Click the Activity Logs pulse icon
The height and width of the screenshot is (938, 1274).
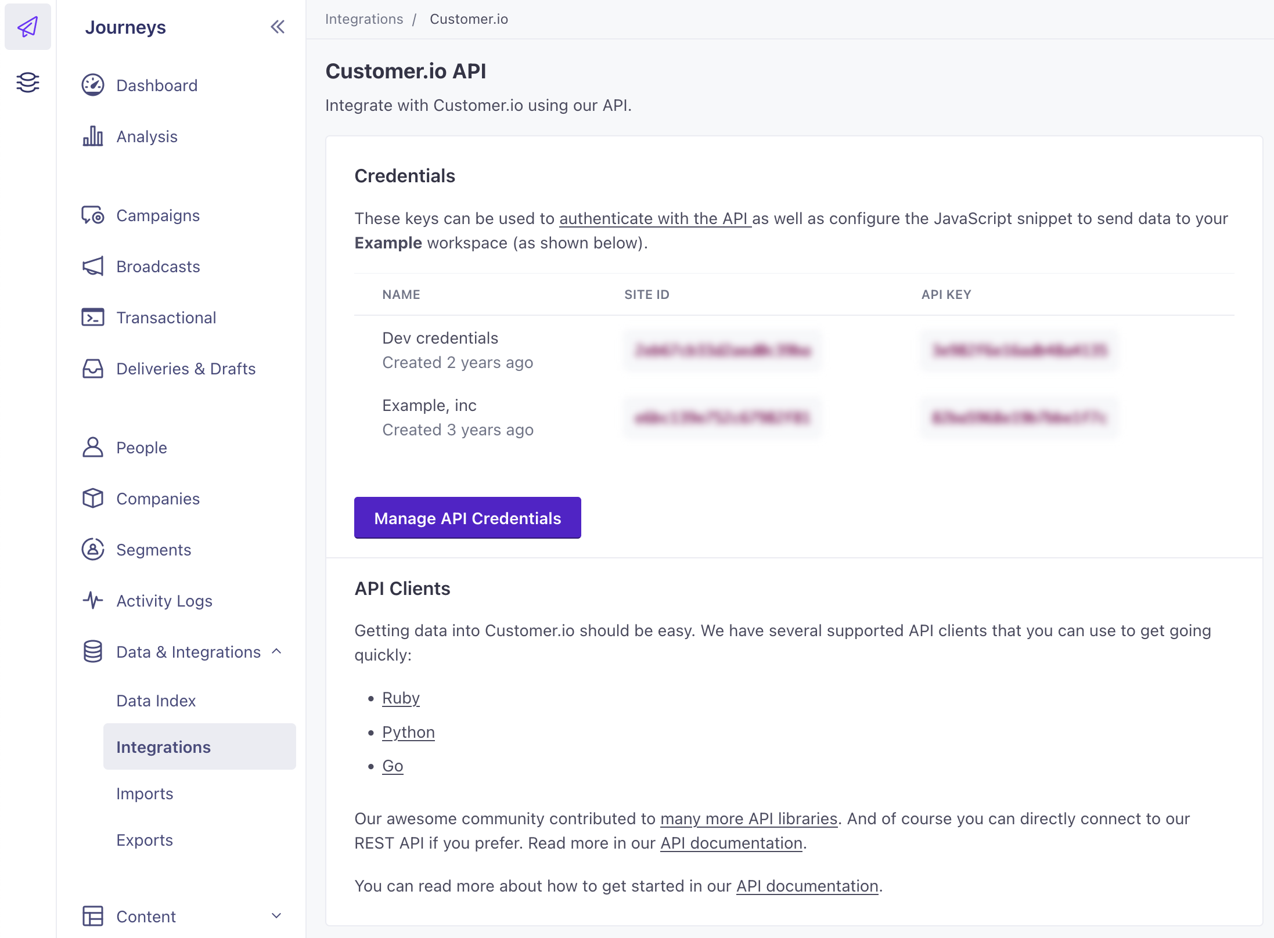tap(93, 601)
